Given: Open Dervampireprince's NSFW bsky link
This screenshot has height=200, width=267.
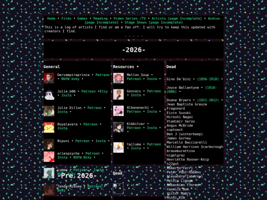Looking at the screenshot, I should [70, 79].
